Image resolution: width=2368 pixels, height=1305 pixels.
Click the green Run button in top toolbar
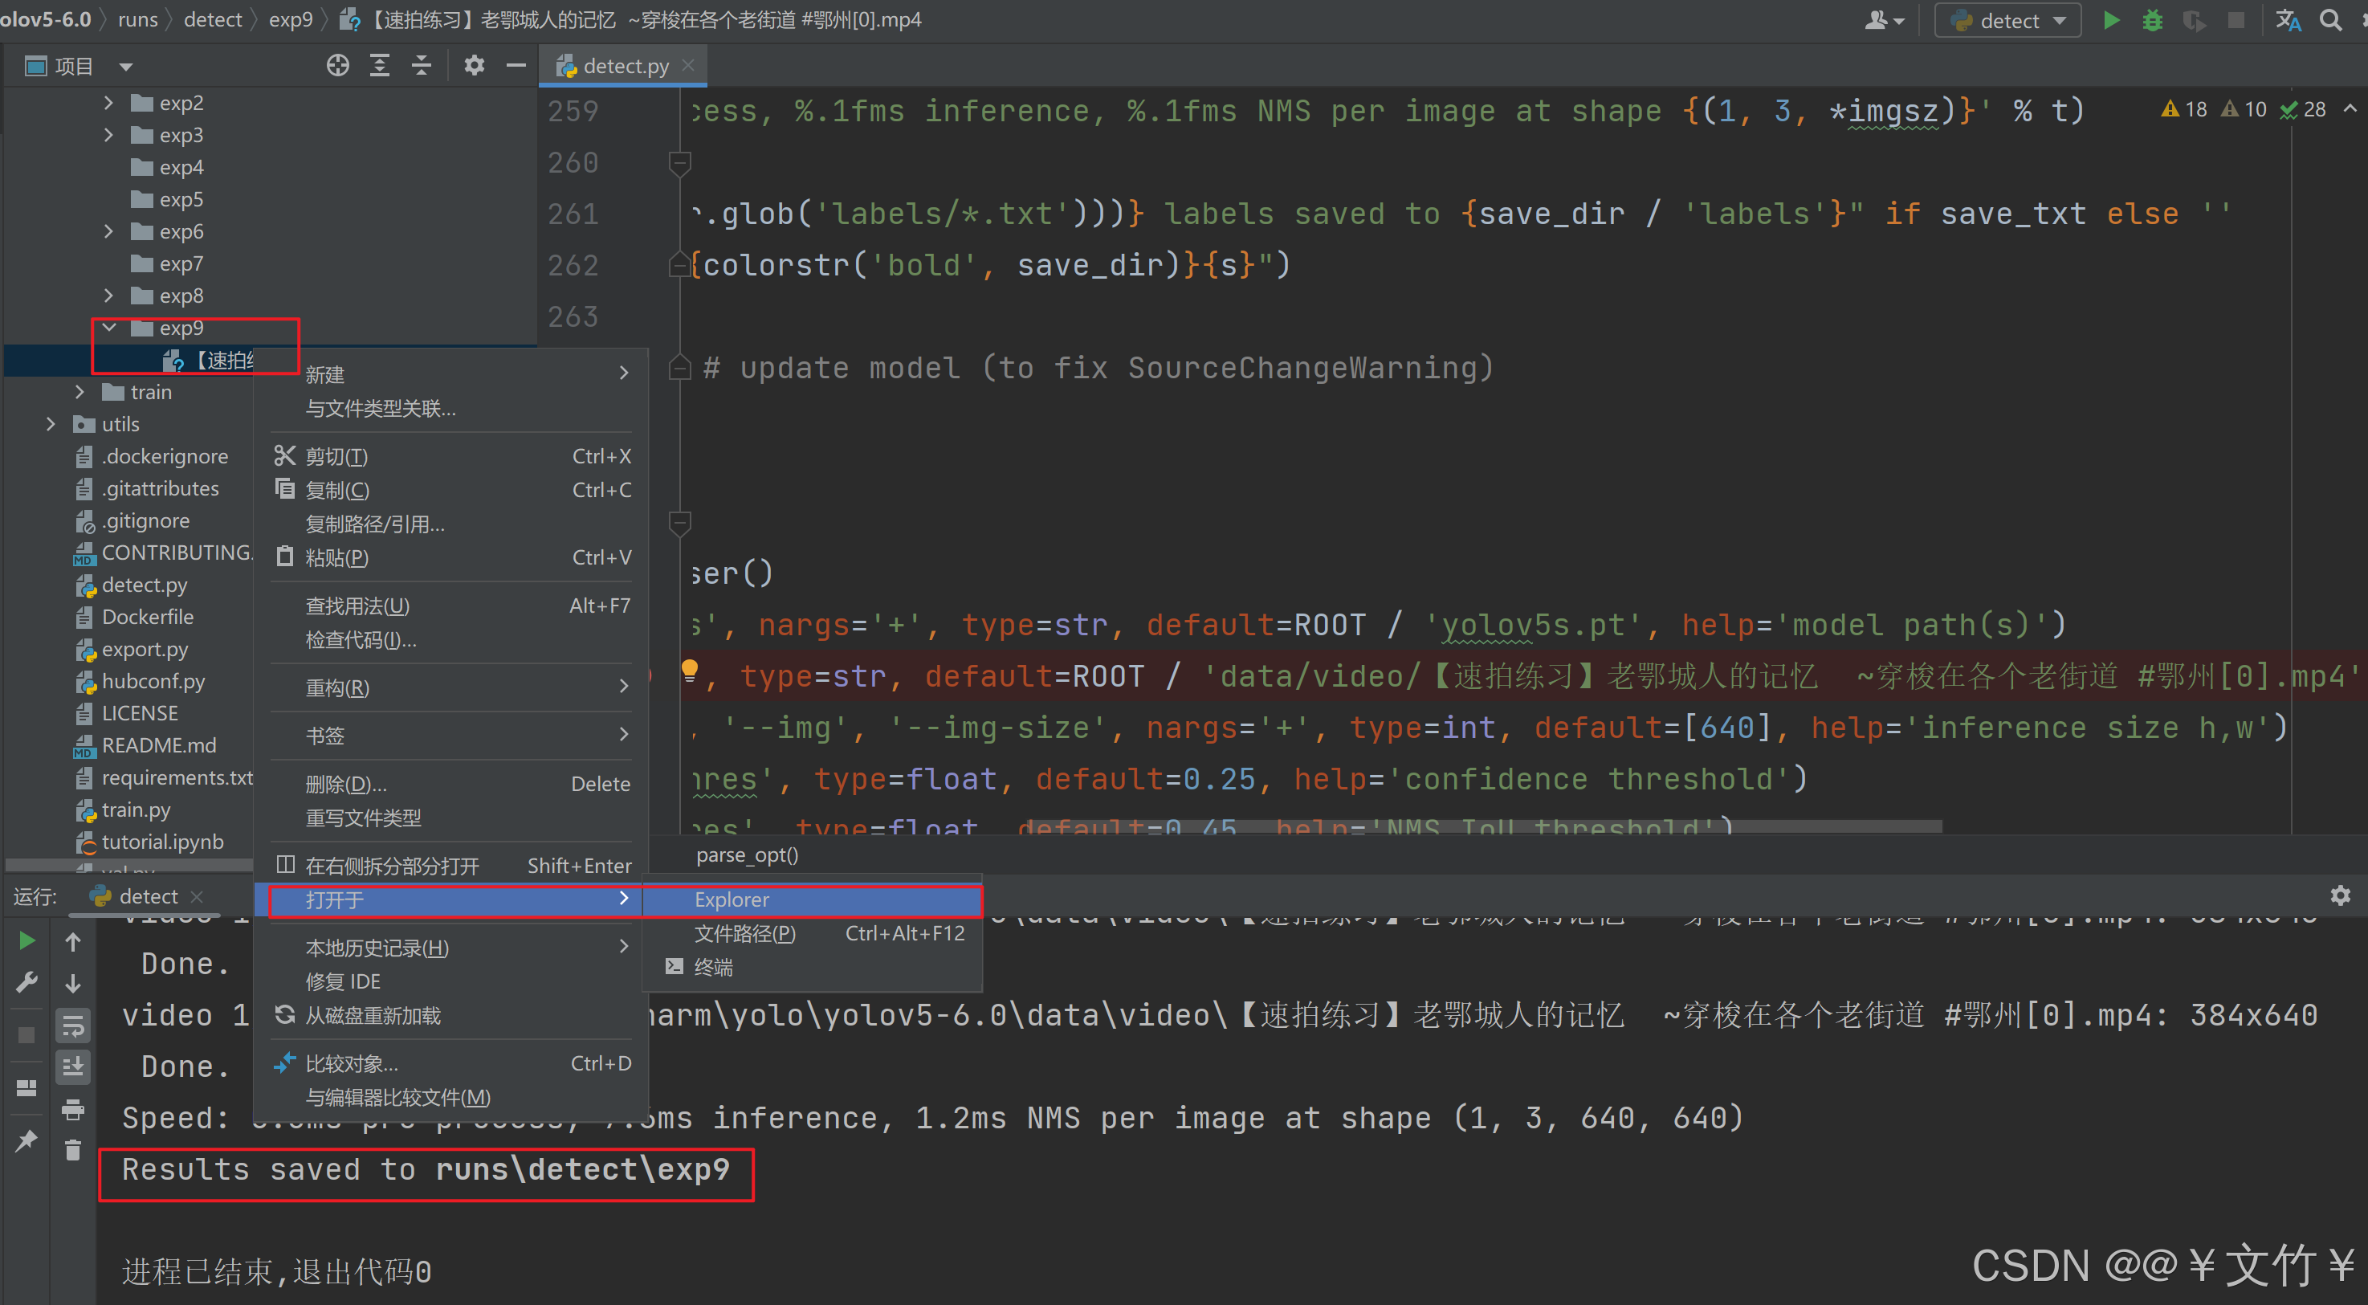(x=2112, y=20)
